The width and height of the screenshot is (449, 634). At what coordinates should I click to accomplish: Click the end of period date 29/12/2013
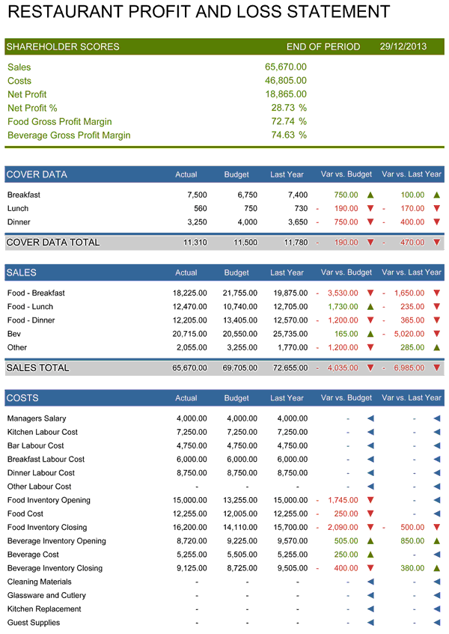pyautogui.click(x=403, y=46)
